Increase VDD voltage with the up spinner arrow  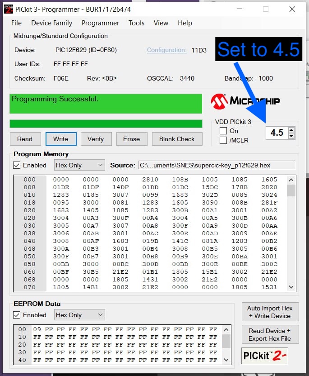[x=291, y=130]
